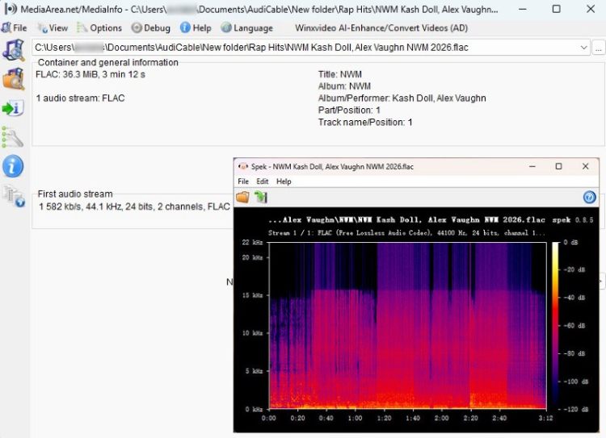
Task: Click '1 582 kb/s, 44.1 kHz, 24 bits' stream text
Action: [134, 206]
